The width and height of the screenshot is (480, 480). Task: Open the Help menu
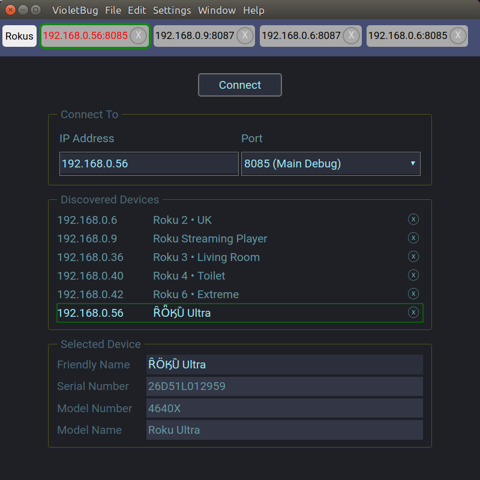click(253, 10)
